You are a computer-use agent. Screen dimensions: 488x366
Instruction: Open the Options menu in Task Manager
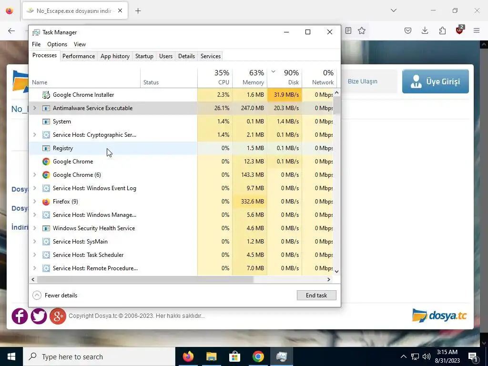point(57,44)
